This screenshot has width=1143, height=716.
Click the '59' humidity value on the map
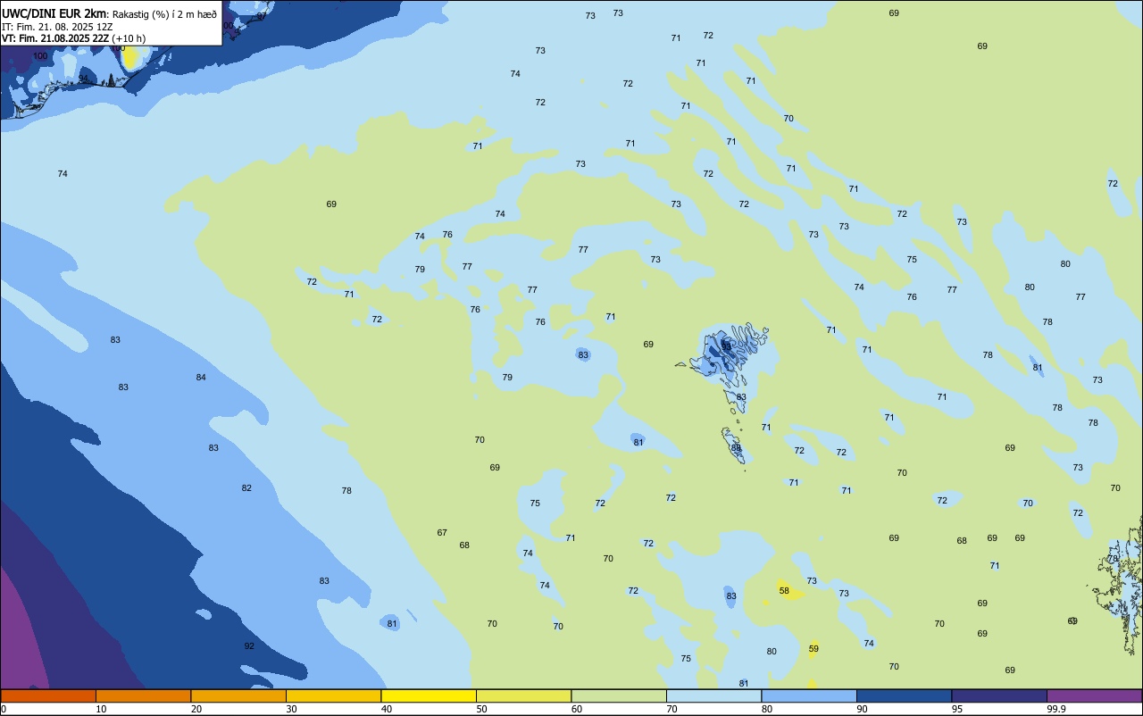(813, 649)
